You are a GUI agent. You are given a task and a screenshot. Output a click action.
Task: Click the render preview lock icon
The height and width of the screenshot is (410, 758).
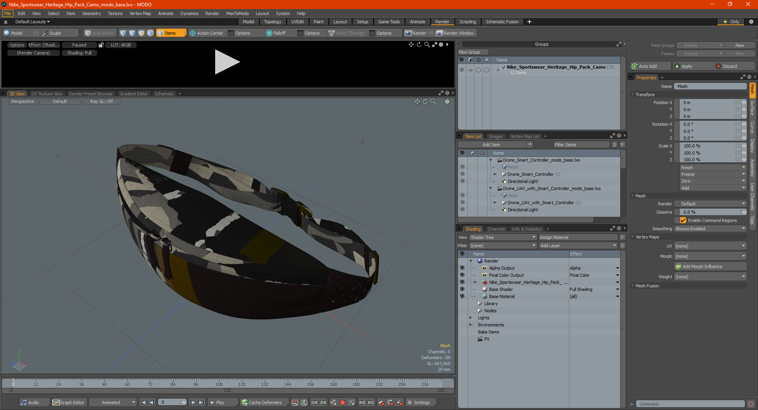pos(101,45)
